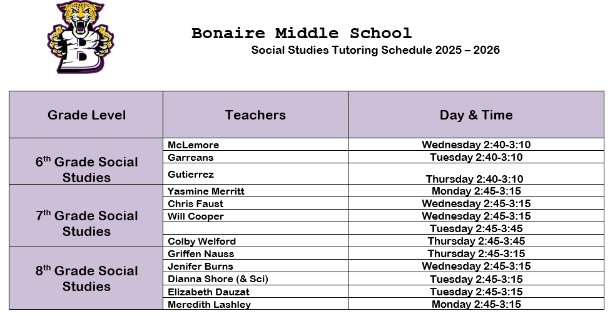Select the Dianna Shore (& Sci) cell
This screenshot has width=610, height=316.
(218, 279)
